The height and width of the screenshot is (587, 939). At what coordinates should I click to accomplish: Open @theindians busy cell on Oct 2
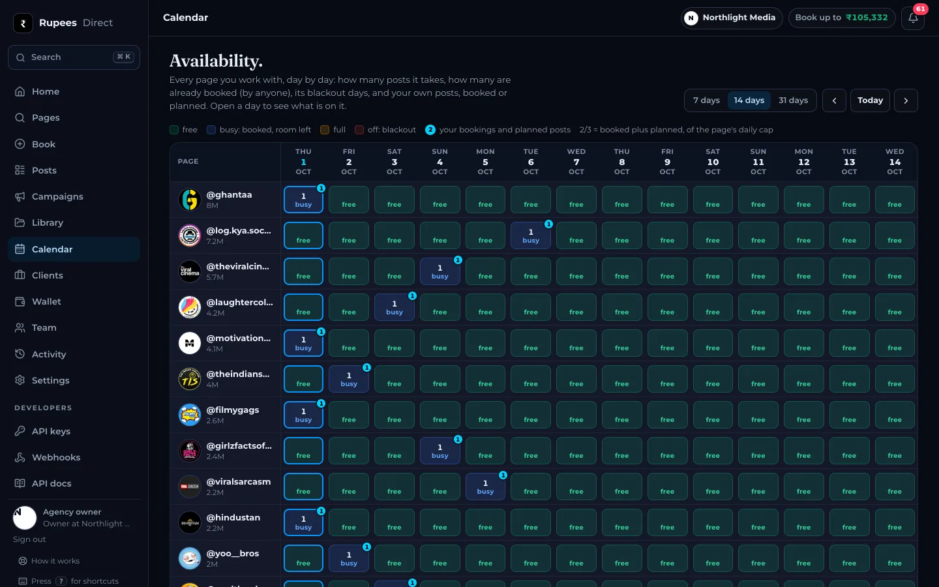(x=349, y=379)
